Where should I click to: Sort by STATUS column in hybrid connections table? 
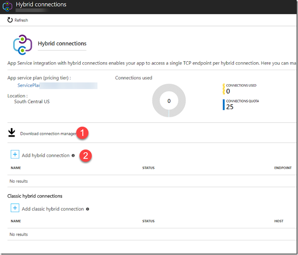148,168
